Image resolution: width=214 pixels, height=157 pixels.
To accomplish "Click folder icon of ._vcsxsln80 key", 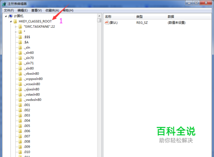I will (x=20, y=84).
